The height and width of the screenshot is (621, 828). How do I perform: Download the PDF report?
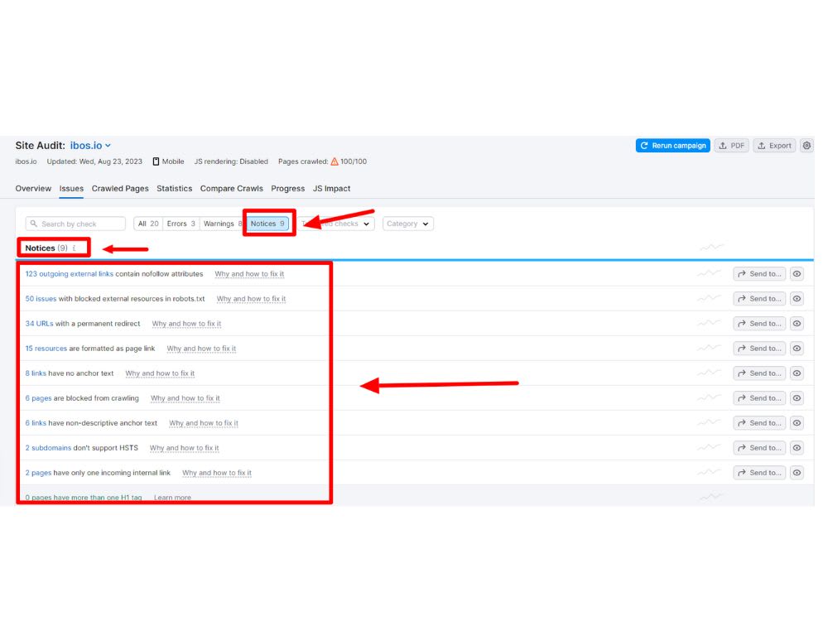click(731, 146)
